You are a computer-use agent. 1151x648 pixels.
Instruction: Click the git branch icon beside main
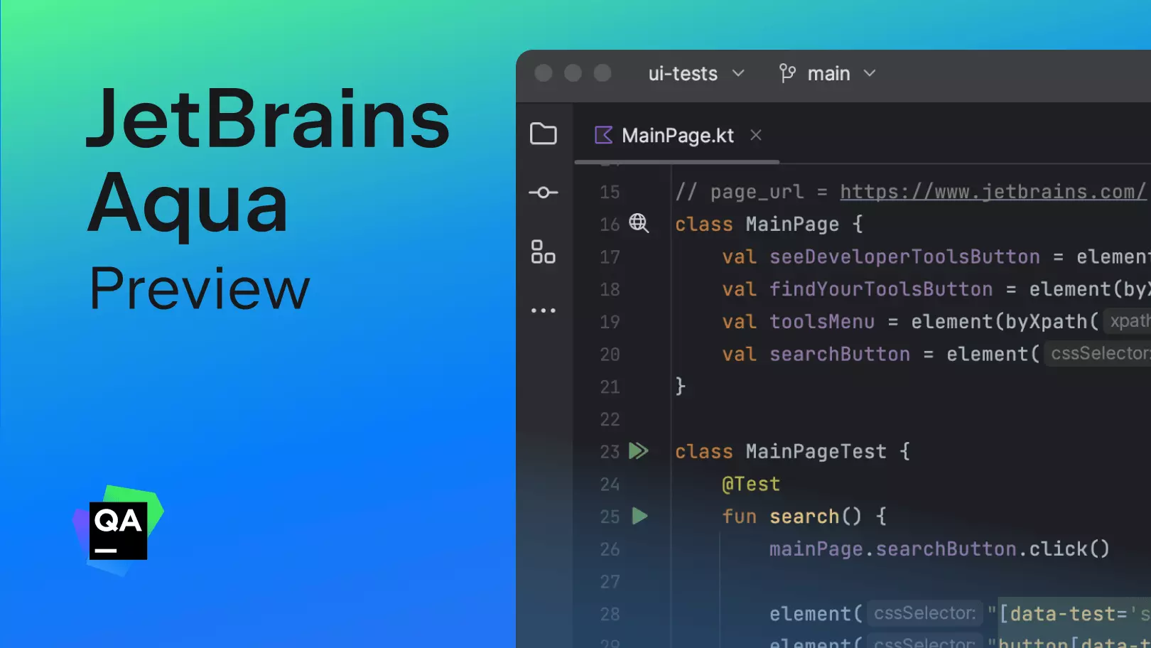[787, 73]
